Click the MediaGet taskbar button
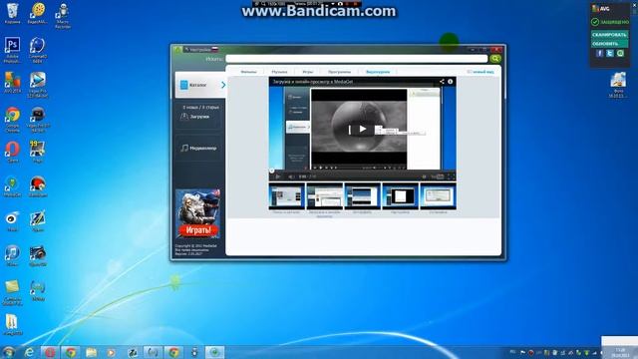 pyautogui.click(x=214, y=352)
